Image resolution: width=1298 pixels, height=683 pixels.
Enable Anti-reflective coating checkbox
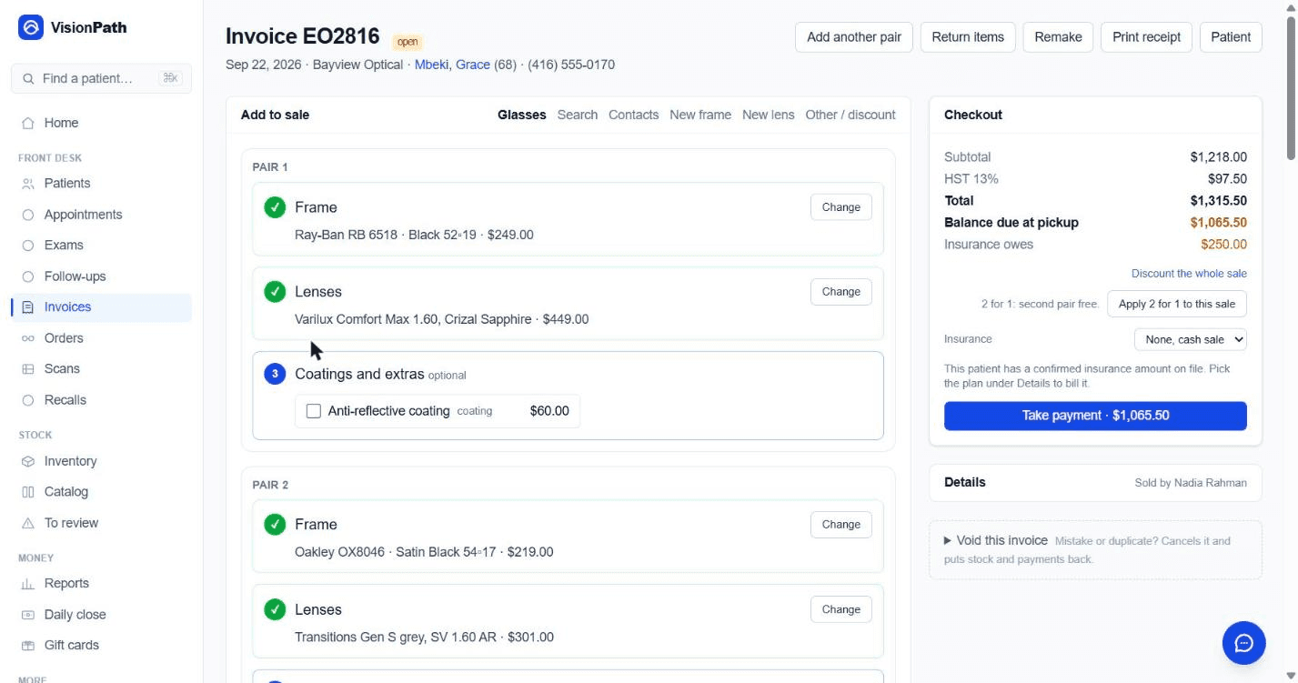point(314,411)
